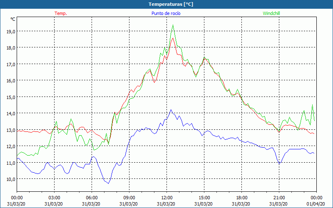Click the 15:00 time axis label

click(204, 198)
